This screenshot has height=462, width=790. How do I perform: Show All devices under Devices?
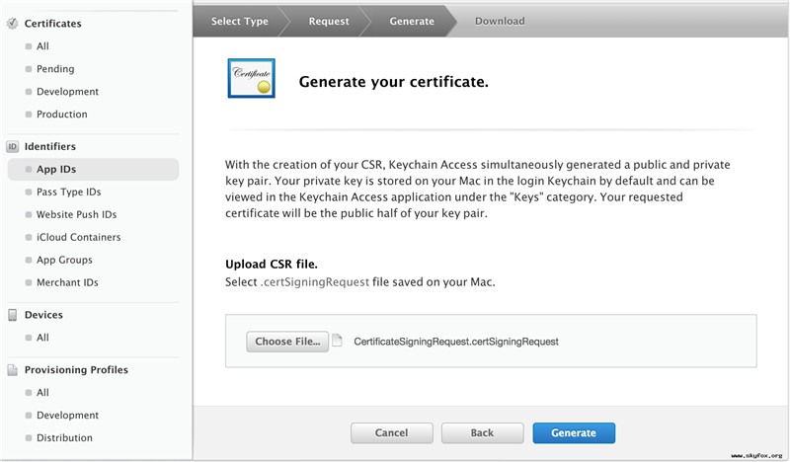42,338
